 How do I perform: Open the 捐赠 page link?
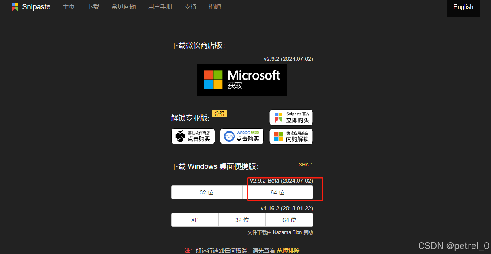coord(215,7)
